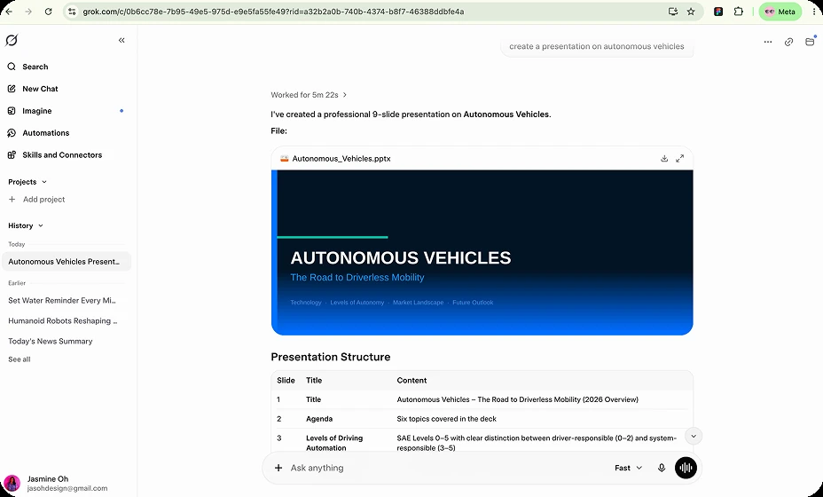Open Jasmine Oh profile avatar
Screen dimensions: 823x497
[12, 483]
